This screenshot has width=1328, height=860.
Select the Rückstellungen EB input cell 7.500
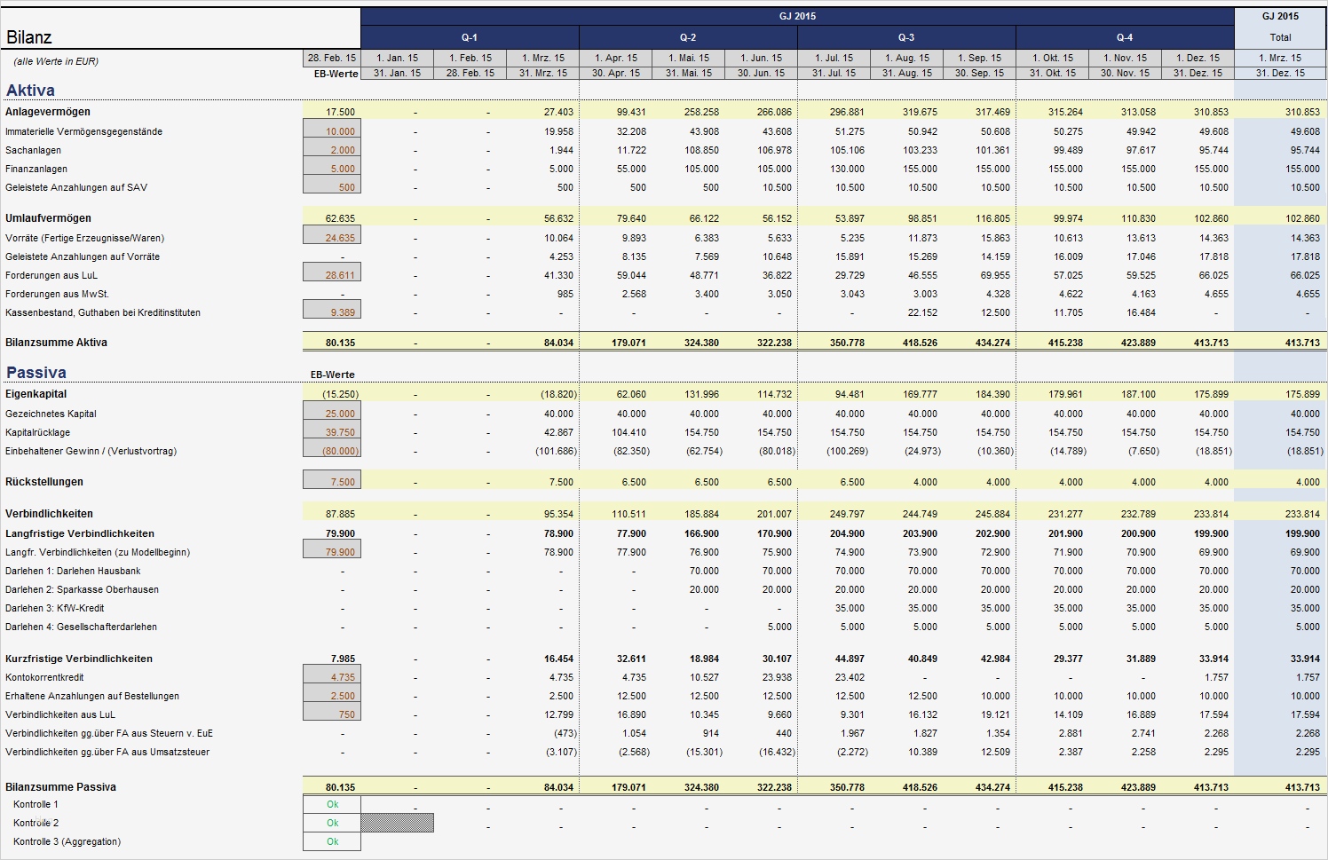click(x=332, y=480)
